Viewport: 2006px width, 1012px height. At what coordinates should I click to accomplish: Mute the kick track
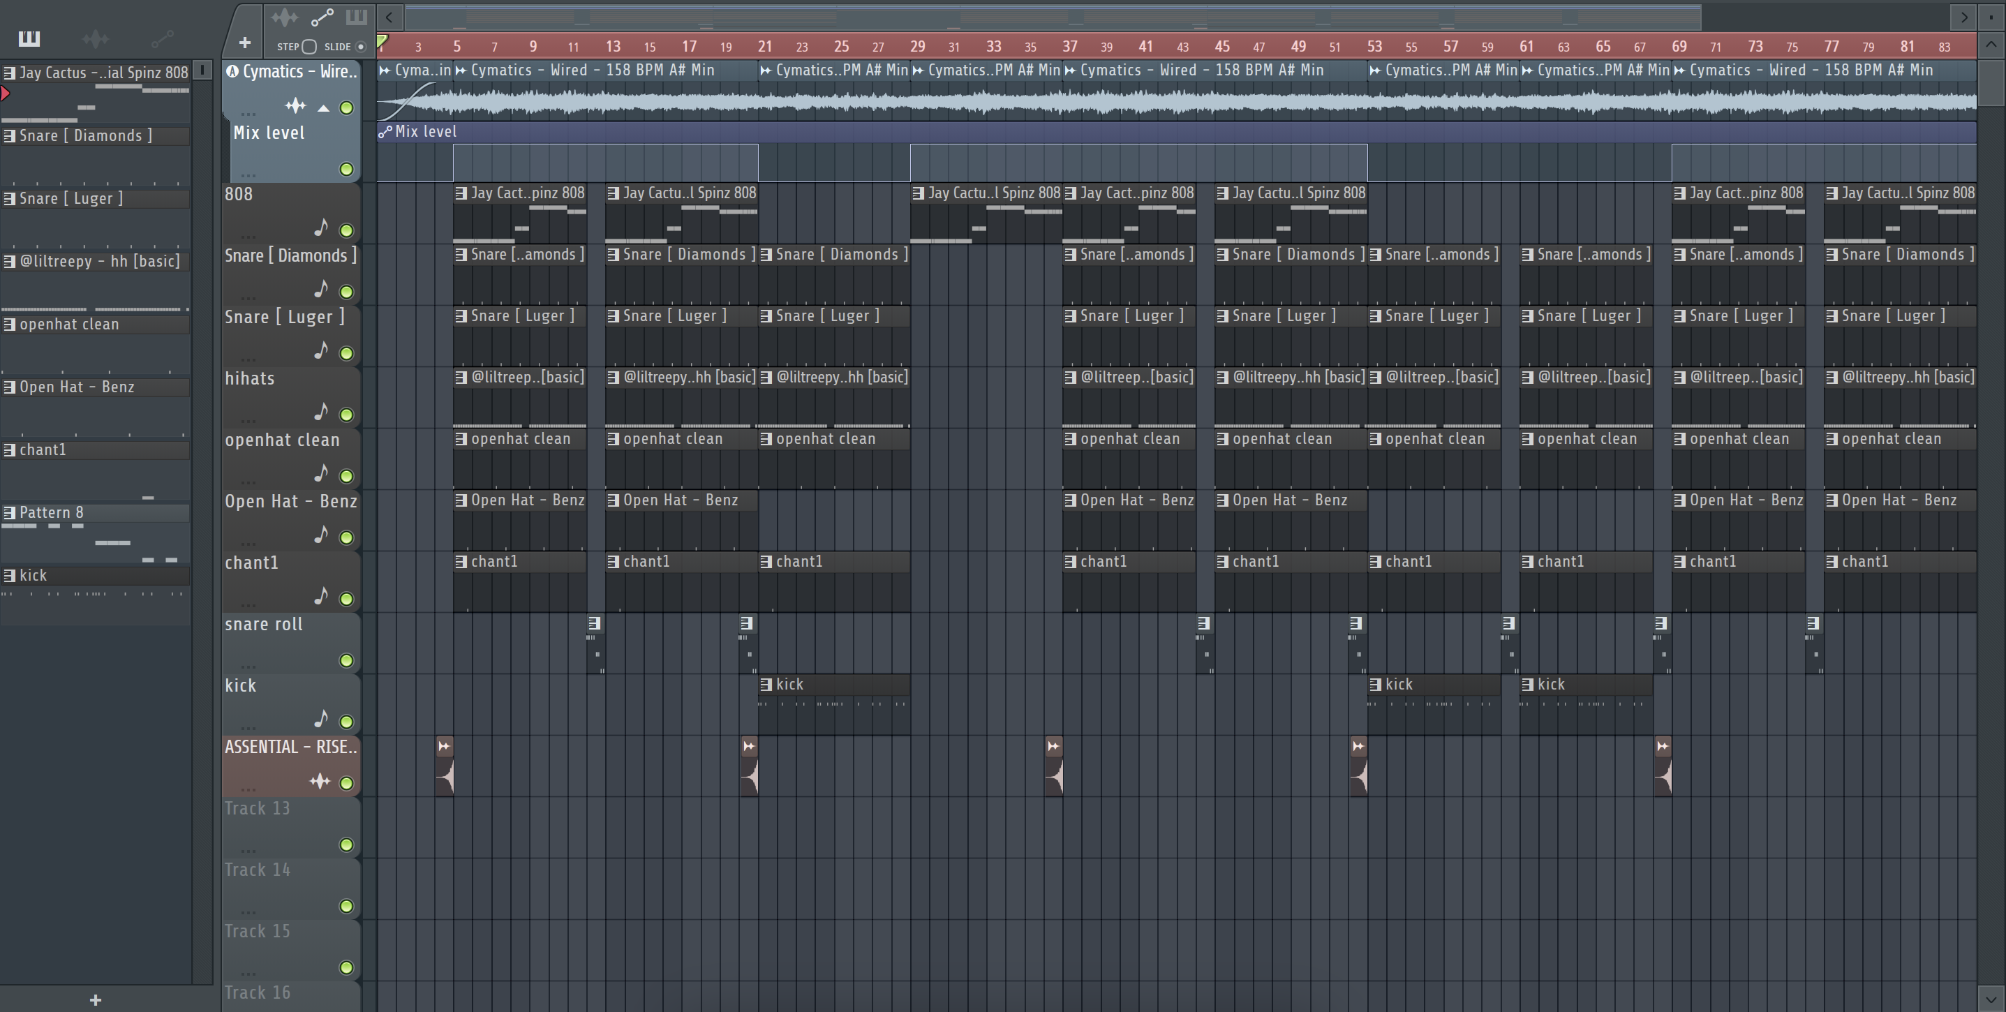pyautogui.click(x=346, y=722)
